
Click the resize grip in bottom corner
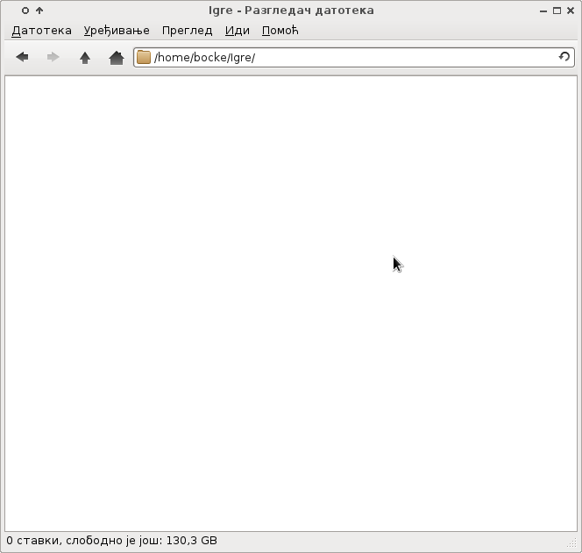[x=573, y=544]
